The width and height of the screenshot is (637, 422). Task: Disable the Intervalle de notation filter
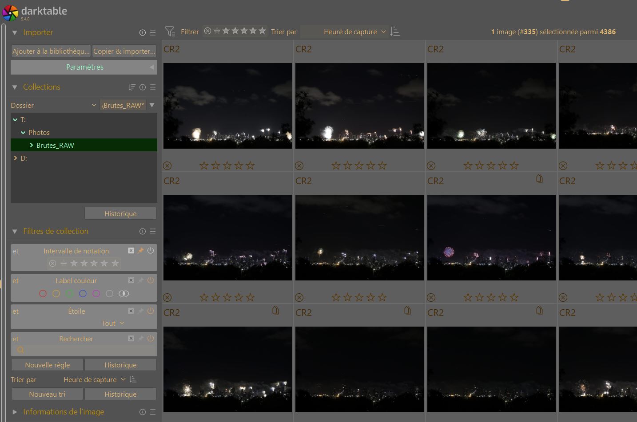tap(151, 251)
